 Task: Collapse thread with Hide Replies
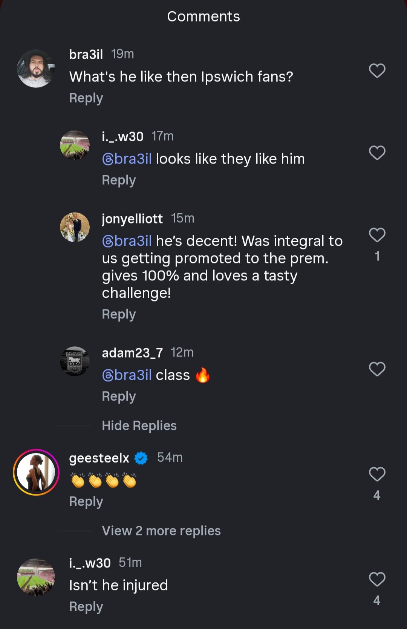[139, 426]
